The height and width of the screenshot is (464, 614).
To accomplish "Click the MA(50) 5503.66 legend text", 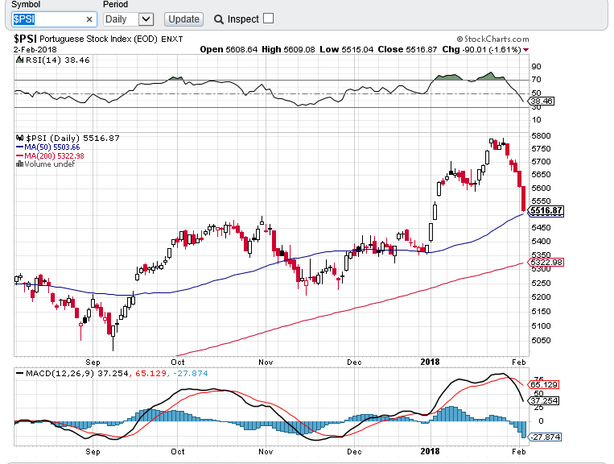I will 52,147.
